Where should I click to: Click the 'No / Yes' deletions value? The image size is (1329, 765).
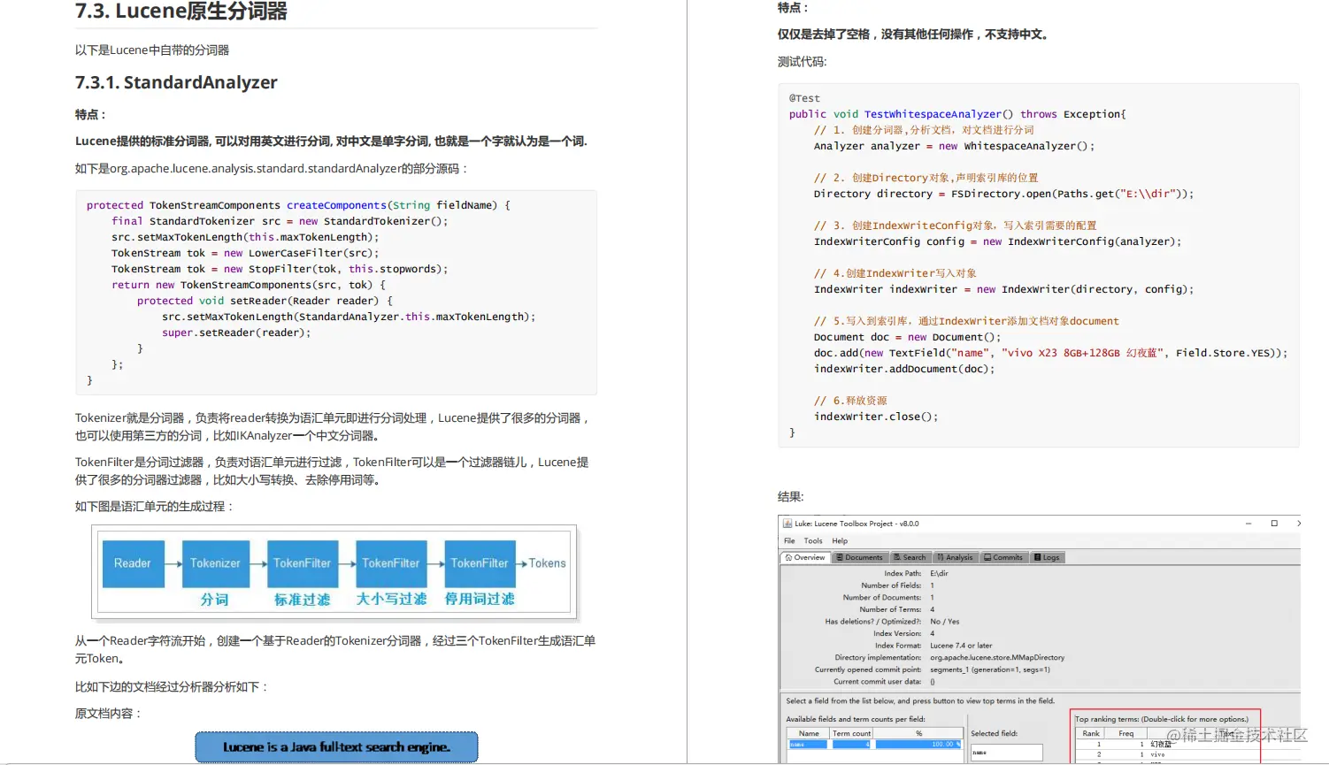pyautogui.click(x=944, y=622)
